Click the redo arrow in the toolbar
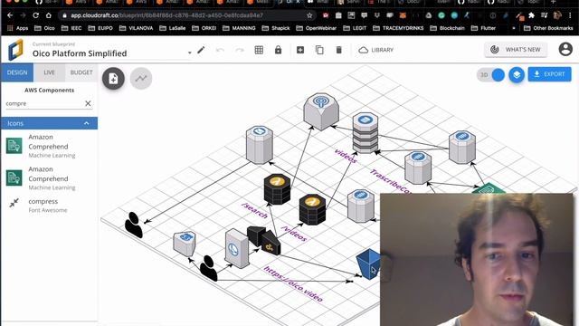 [240, 50]
